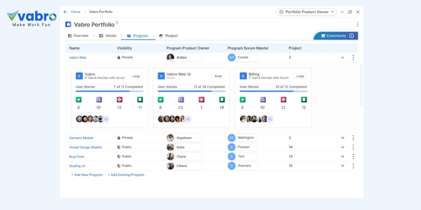Click the red icon in the Billing card

283,100
